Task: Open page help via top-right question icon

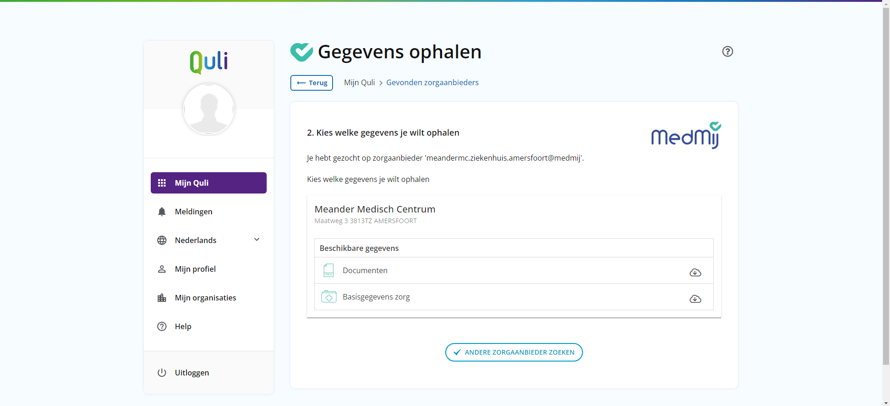Action: coord(728,51)
